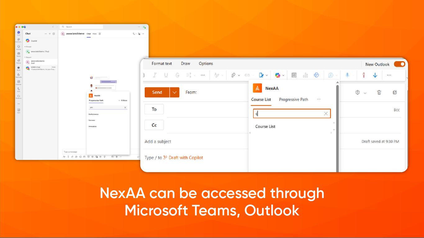Open Apps in the Teams sidebar
424x238 pixels.
tap(19, 111)
